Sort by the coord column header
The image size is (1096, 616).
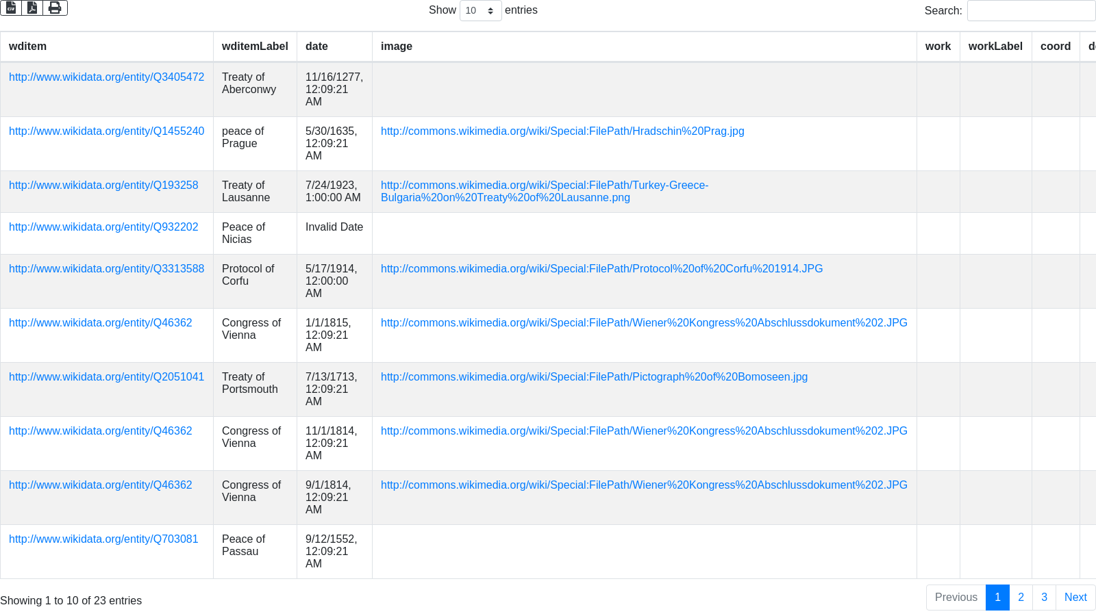point(1055,47)
